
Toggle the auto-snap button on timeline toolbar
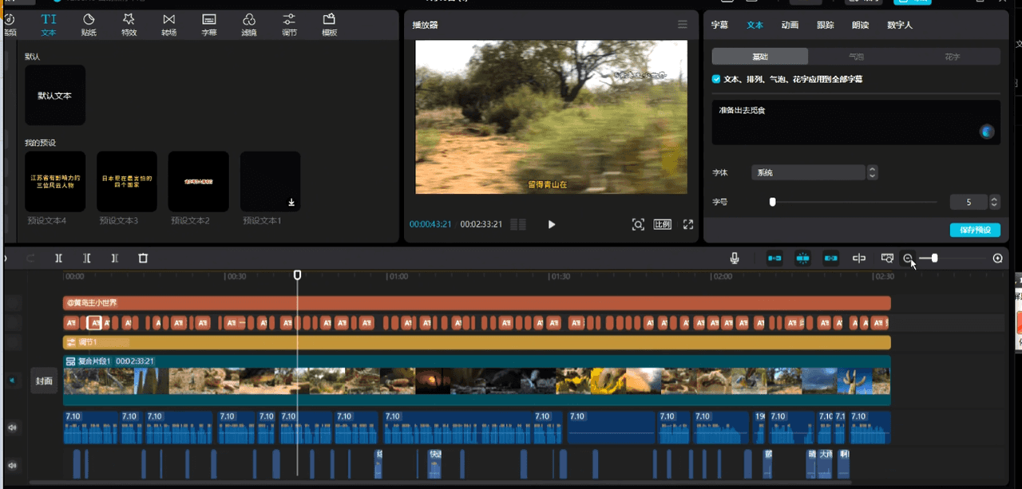click(802, 258)
